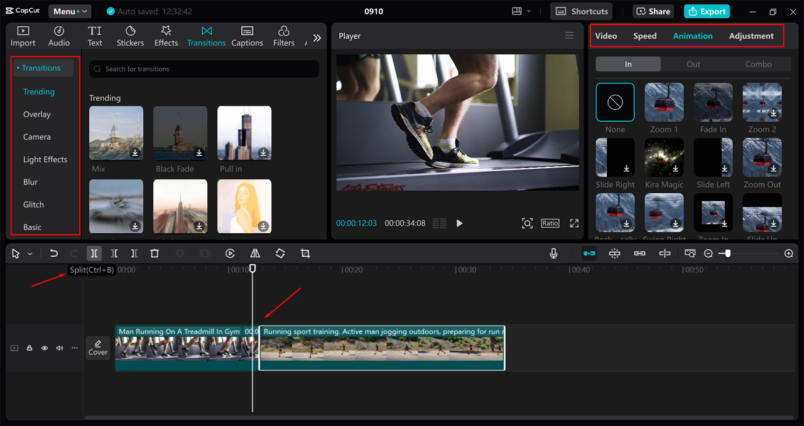Select the Out animation tab

[x=693, y=64]
